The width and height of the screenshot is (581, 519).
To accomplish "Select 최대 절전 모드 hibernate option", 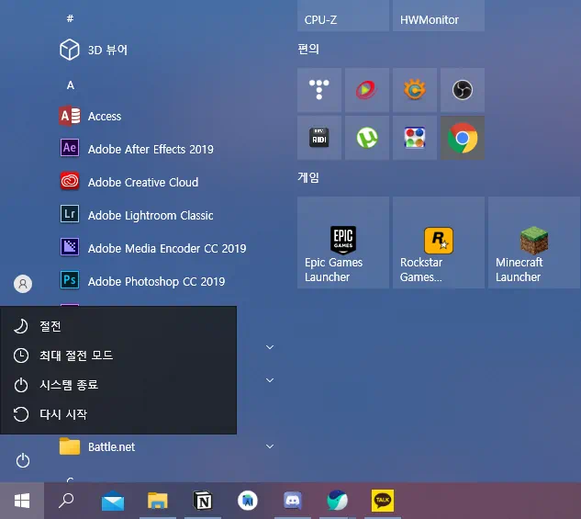I will tap(118, 355).
